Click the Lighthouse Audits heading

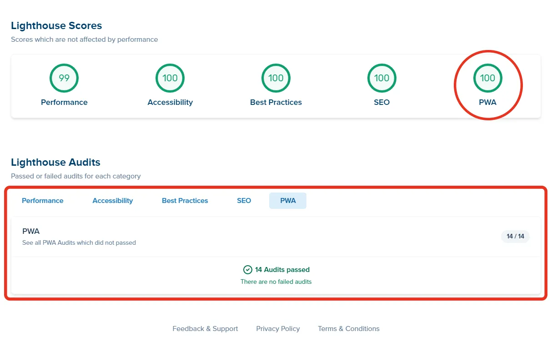(55, 163)
